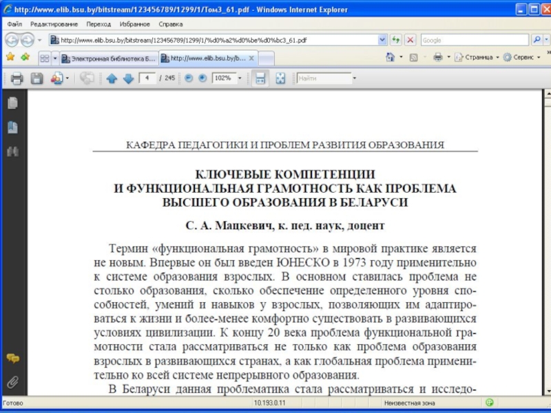This screenshot has height=413, width=551.
Task: Click the Internet Explorer title bar icon
Action: (x=8, y=9)
